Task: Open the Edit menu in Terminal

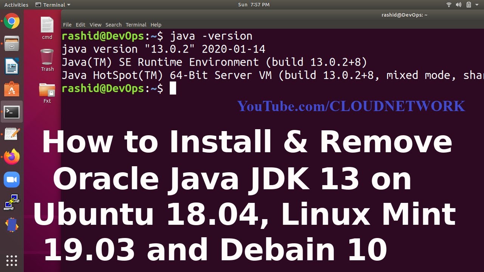Action: pos(81,25)
